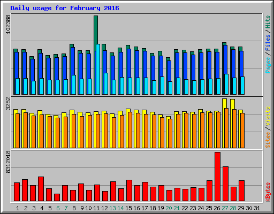Click the tallest red KBytes bar on day 26
The image size is (274, 214).
217,177
